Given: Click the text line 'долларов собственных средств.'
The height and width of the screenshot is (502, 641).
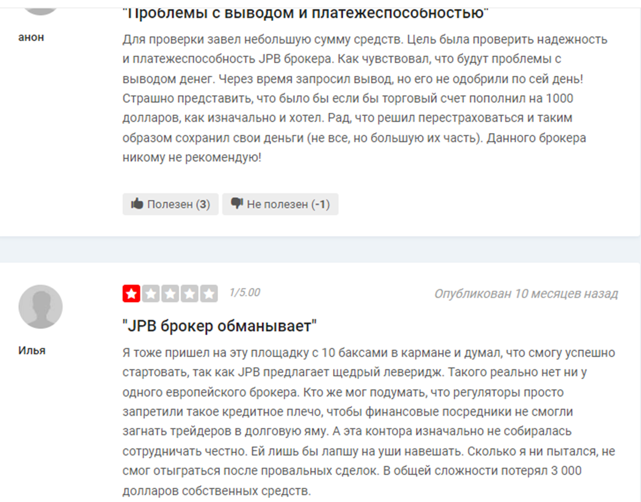Looking at the screenshot, I should [216, 491].
